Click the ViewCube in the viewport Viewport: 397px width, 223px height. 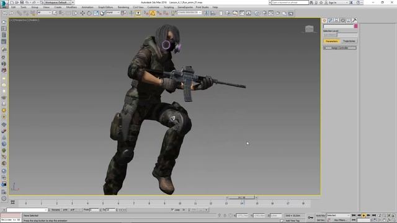pos(309,29)
